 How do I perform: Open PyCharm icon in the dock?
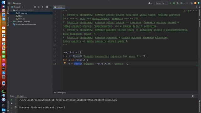pos(3,91)
